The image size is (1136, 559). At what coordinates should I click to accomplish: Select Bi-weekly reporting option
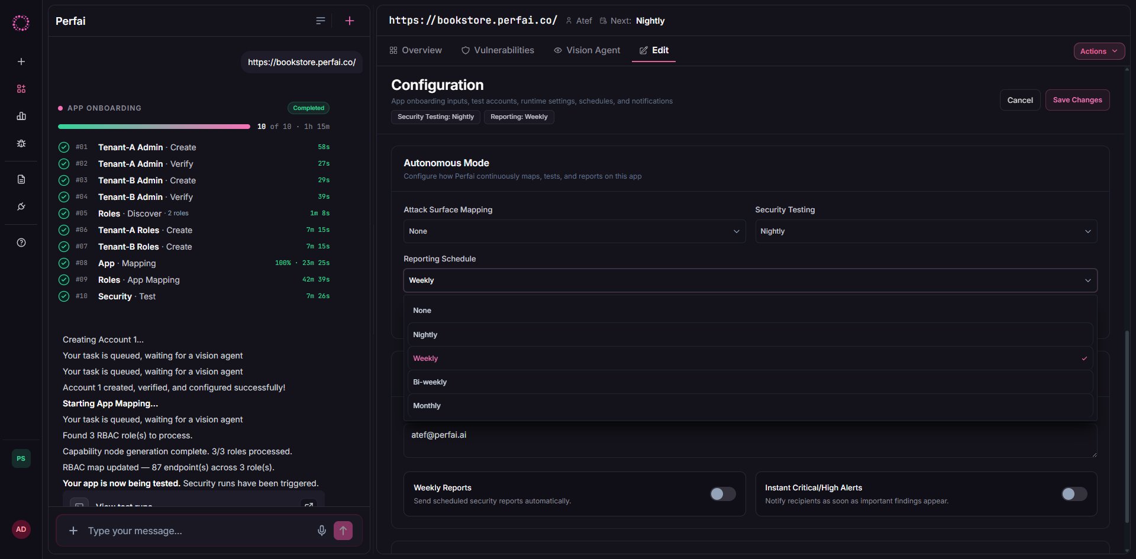point(750,382)
